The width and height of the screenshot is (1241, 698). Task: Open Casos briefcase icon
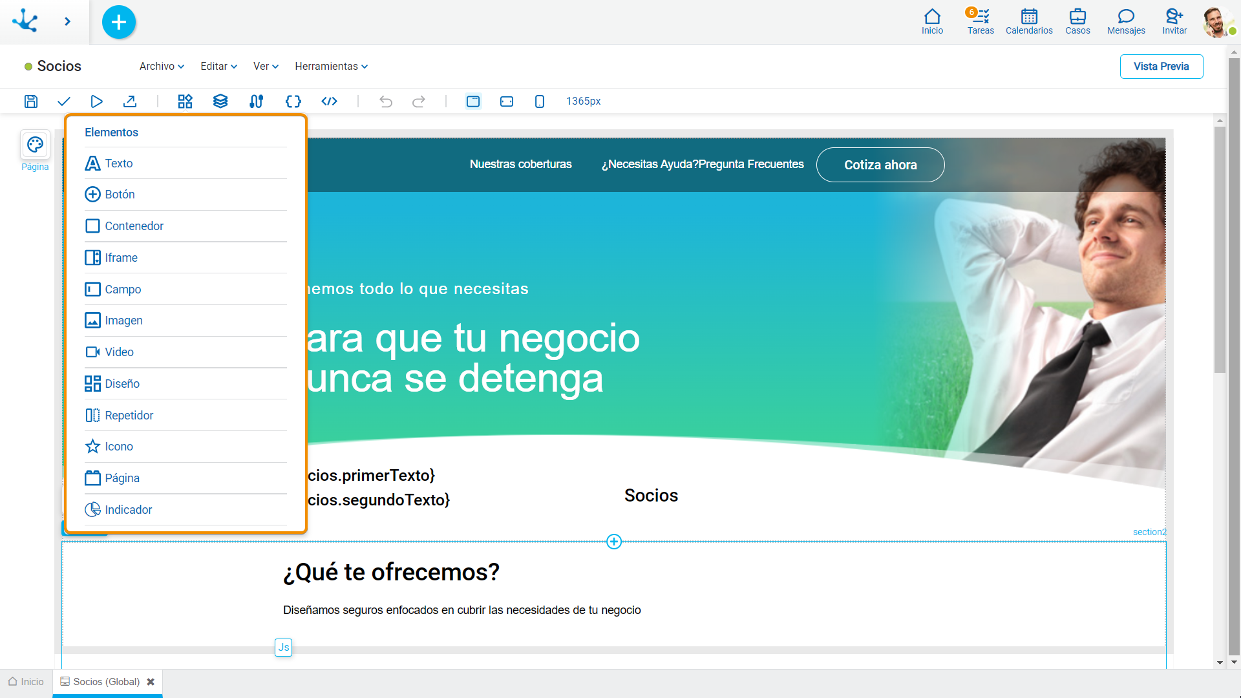tap(1077, 21)
